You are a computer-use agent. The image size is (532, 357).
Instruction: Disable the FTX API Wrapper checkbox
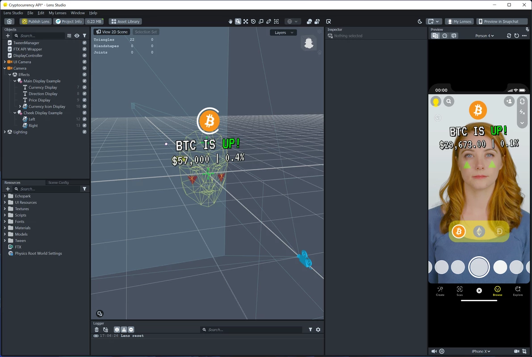point(84,49)
